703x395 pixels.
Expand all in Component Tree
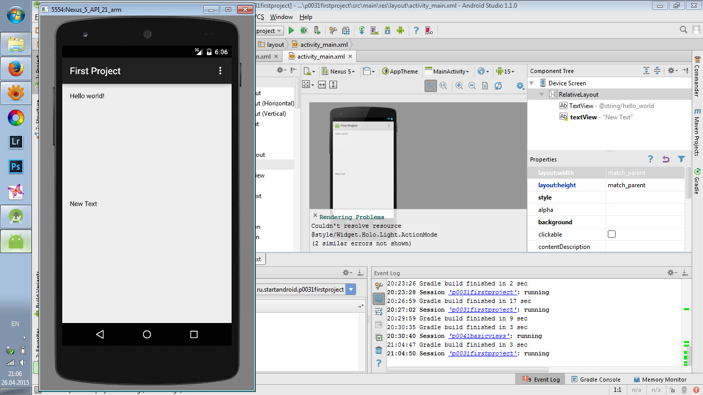point(646,71)
